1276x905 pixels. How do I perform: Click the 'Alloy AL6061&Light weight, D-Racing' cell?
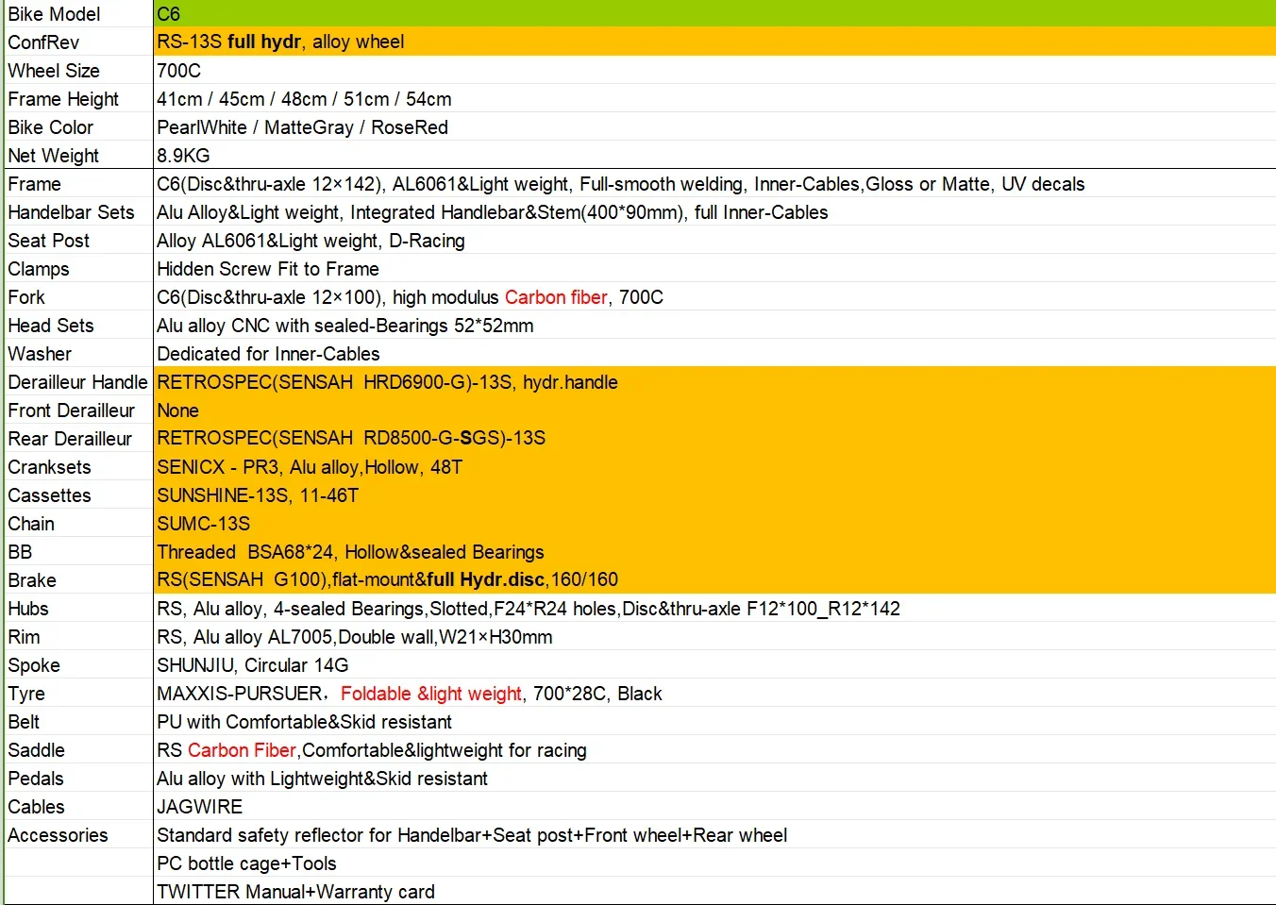pyautogui.click(x=714, y=240)
